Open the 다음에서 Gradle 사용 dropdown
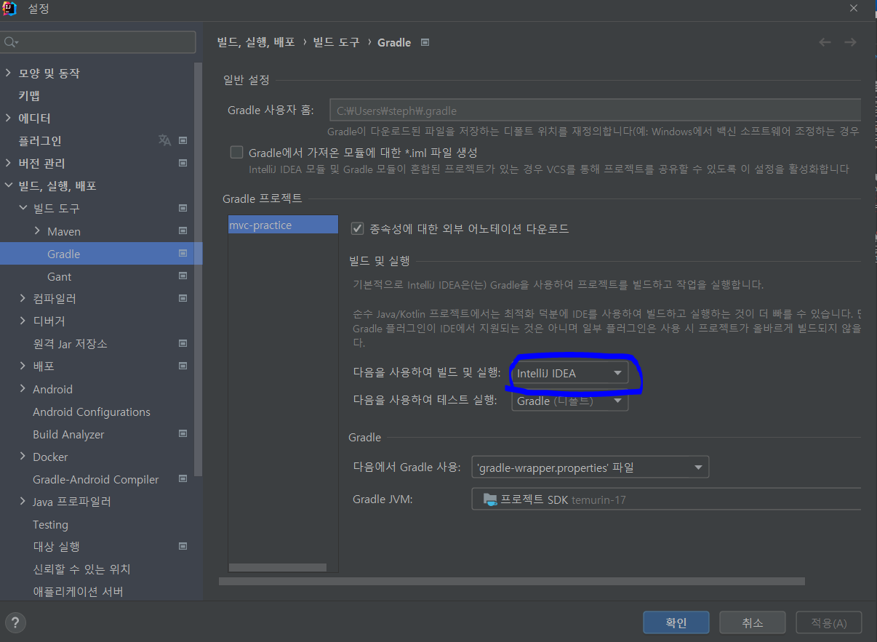Viewport: 877px width, 642px height. (x=590, y=467)
